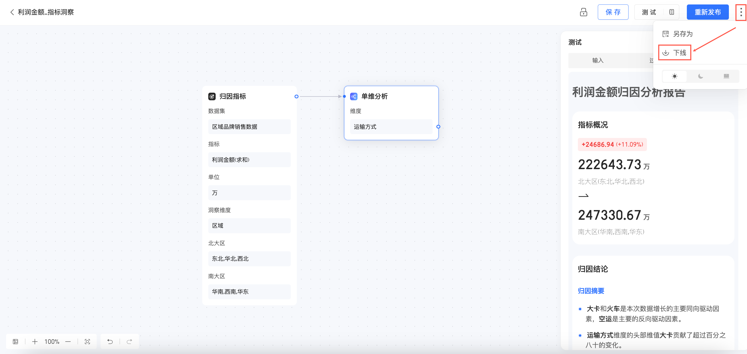Switch to dark theme moon option

tap(700, 76)
